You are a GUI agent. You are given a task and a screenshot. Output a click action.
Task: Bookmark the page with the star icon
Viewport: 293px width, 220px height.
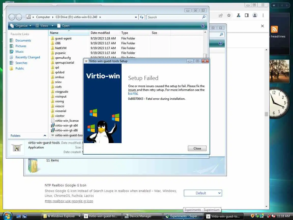[x=229, y=15]
